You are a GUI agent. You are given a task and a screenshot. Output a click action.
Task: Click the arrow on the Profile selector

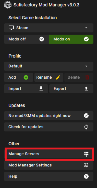(x=86, y=66)
